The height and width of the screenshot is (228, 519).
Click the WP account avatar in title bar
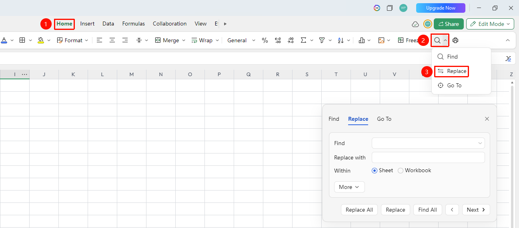pyautogui.click(x=403, y=8)
